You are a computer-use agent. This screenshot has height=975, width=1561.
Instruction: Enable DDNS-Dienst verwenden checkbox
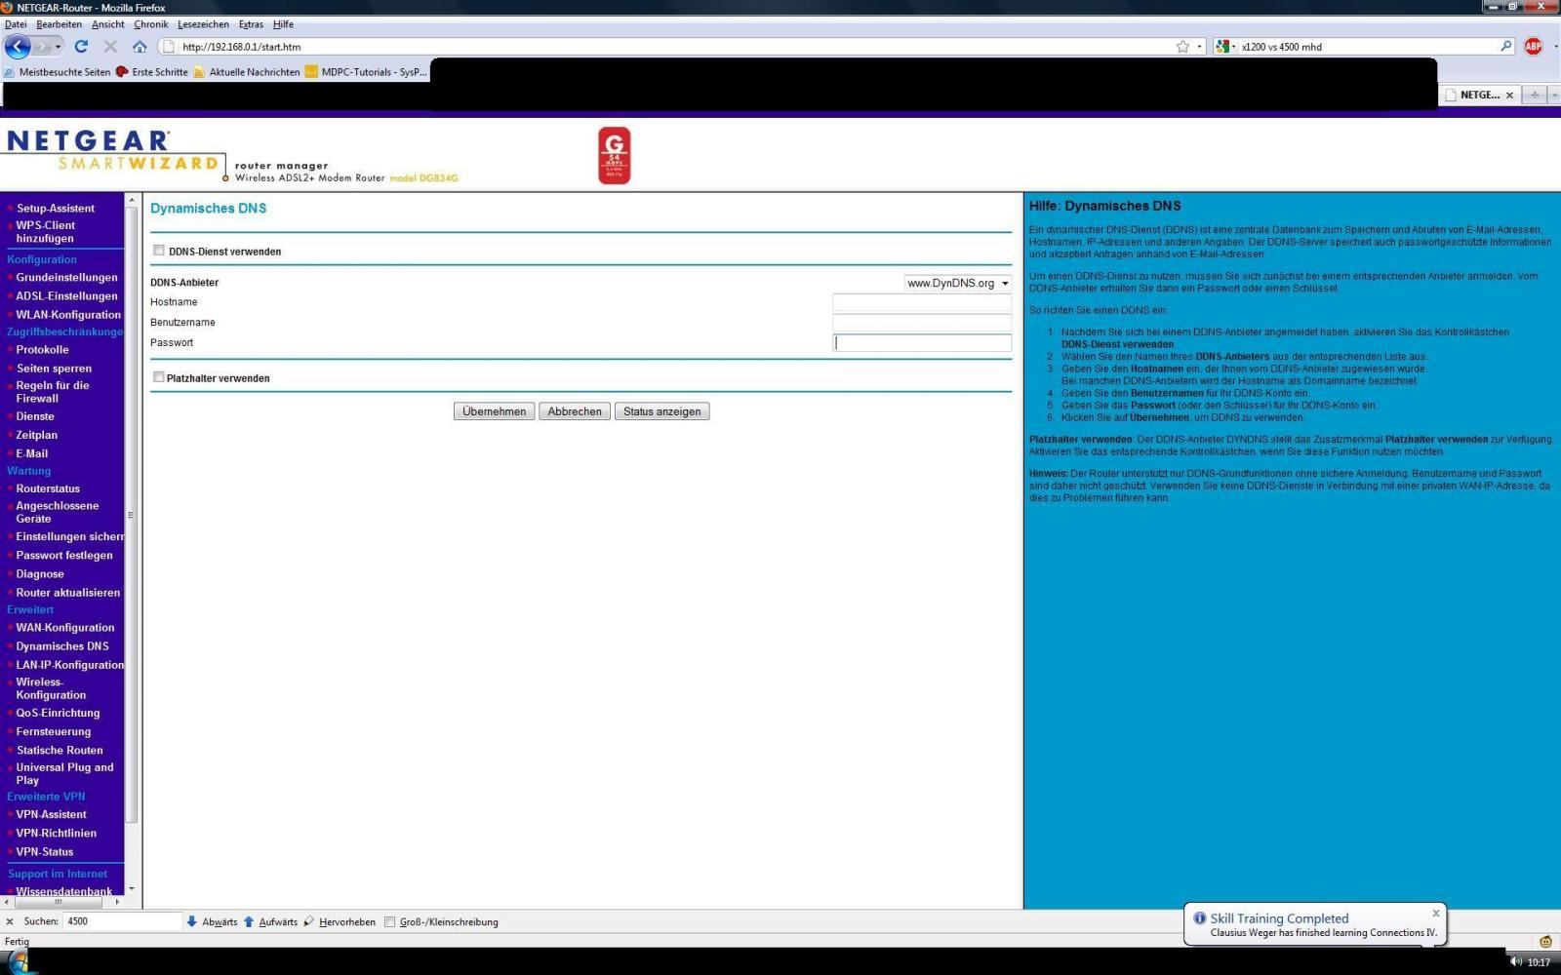tap(159, 251)
